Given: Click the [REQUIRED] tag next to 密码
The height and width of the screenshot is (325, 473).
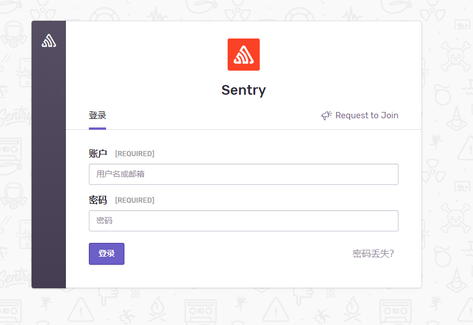Looking at the screenshot, I should 135,200.
